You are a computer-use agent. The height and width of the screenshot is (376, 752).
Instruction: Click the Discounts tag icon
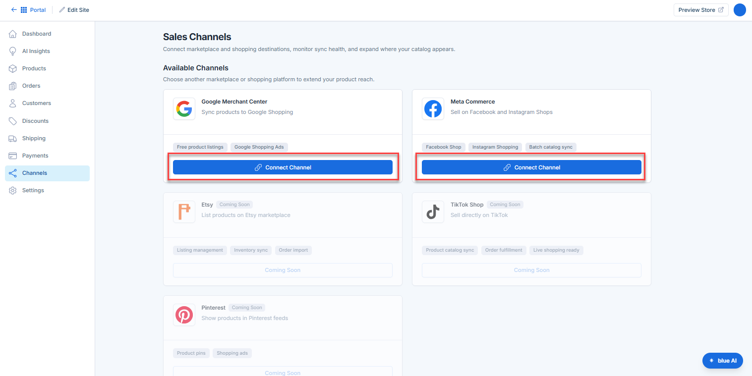pyautogui.click(x=13, y=121)
